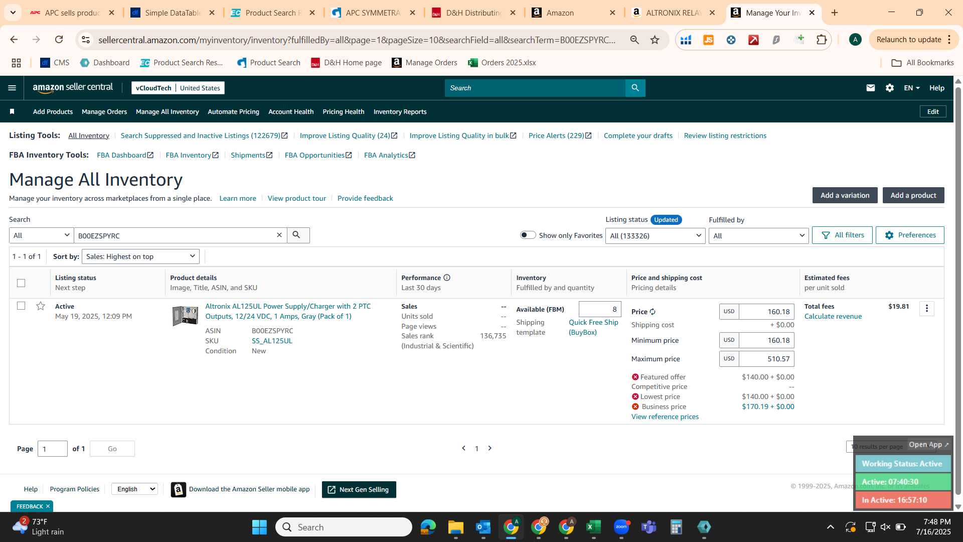Open the Automate Pricing menu item
963x542 pixels.
point(234,111)
